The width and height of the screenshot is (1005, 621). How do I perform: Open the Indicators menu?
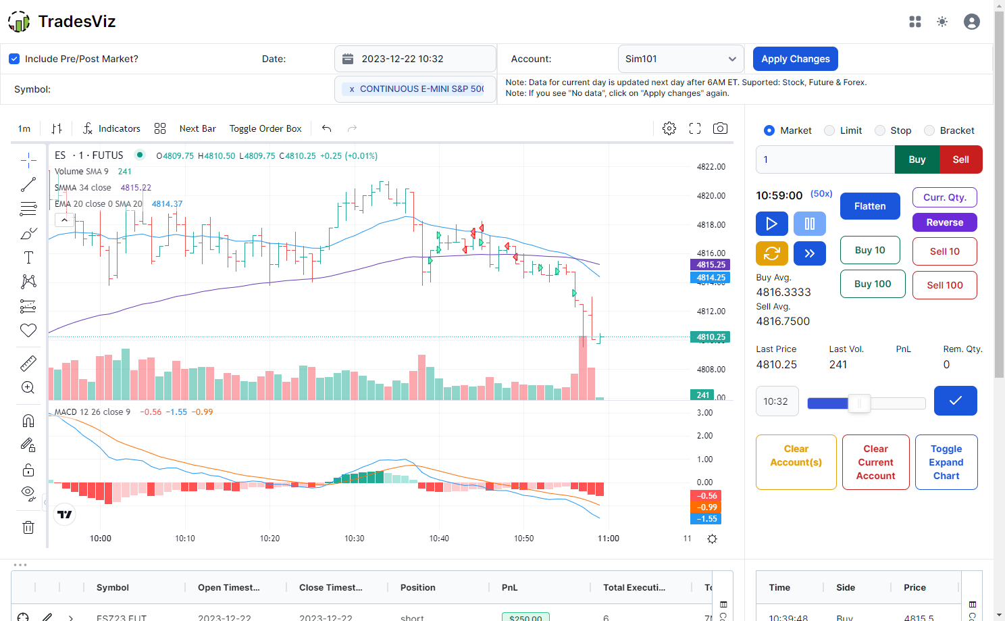[111, 128]
